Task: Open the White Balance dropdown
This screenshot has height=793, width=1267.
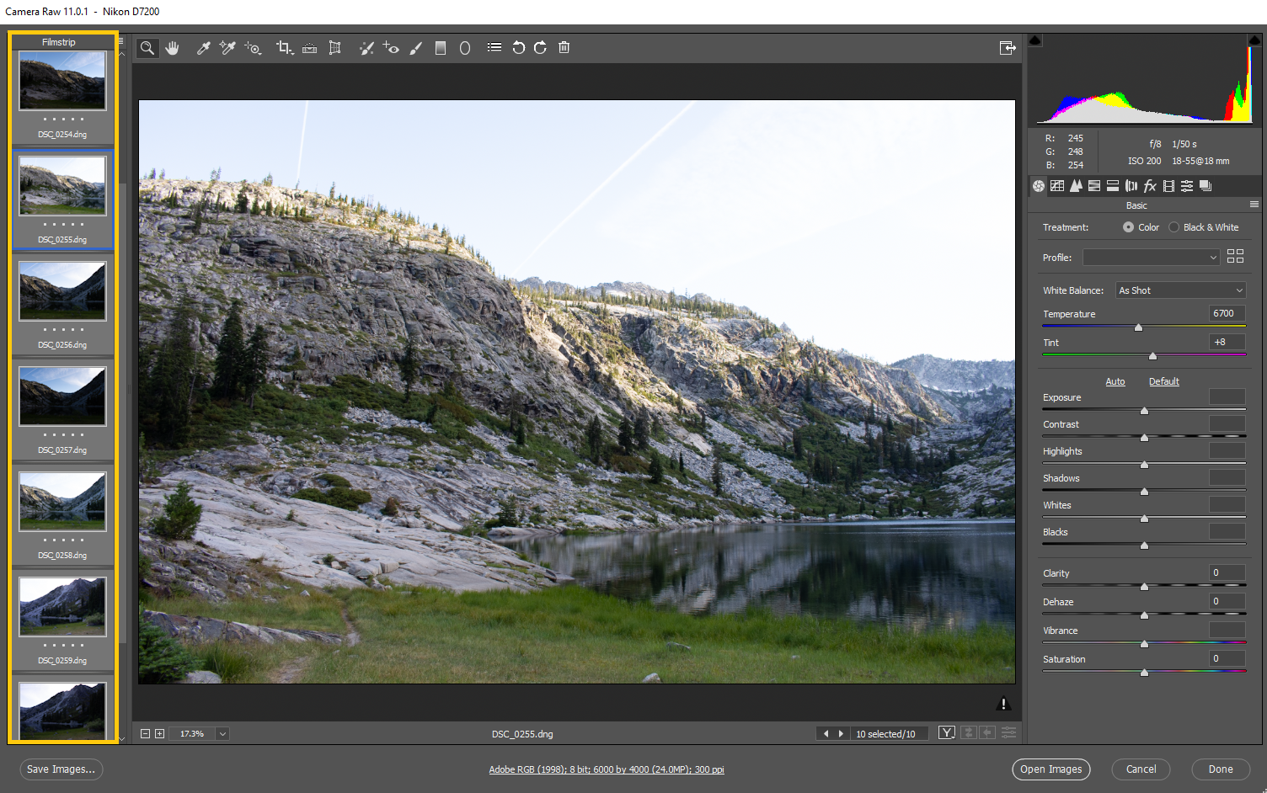Action: (1179, 290)
